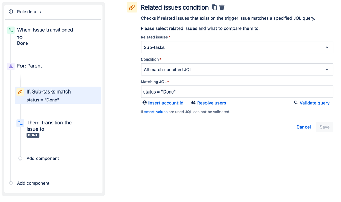Expand the Condition dropdown
Viewport: 341px width, 202px height.
237,70
